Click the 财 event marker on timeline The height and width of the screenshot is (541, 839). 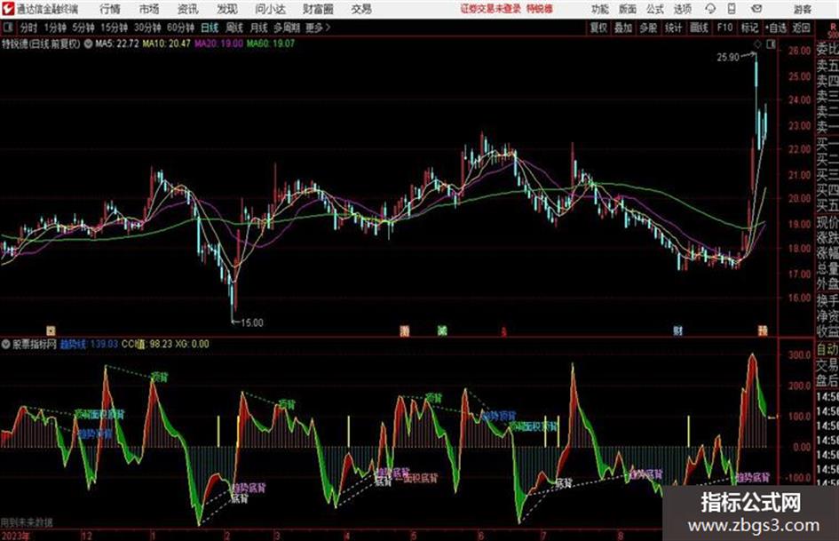tap(678, 331)
